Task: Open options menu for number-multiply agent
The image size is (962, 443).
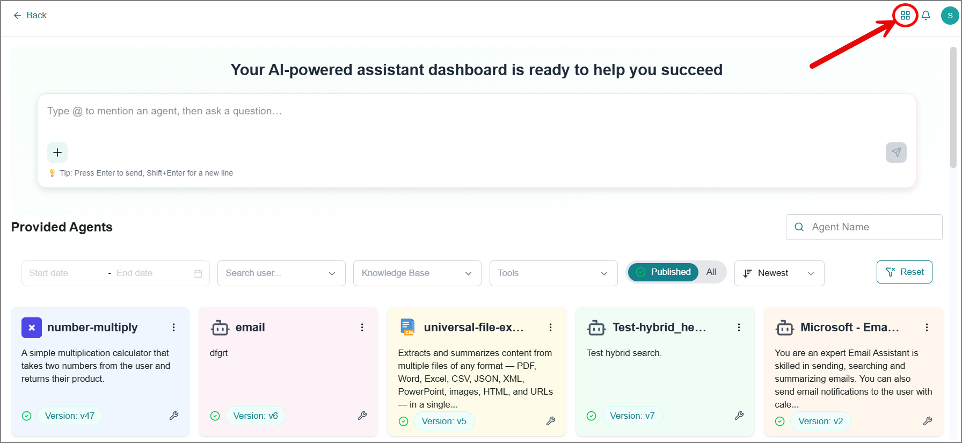Action: pos(173,328)
